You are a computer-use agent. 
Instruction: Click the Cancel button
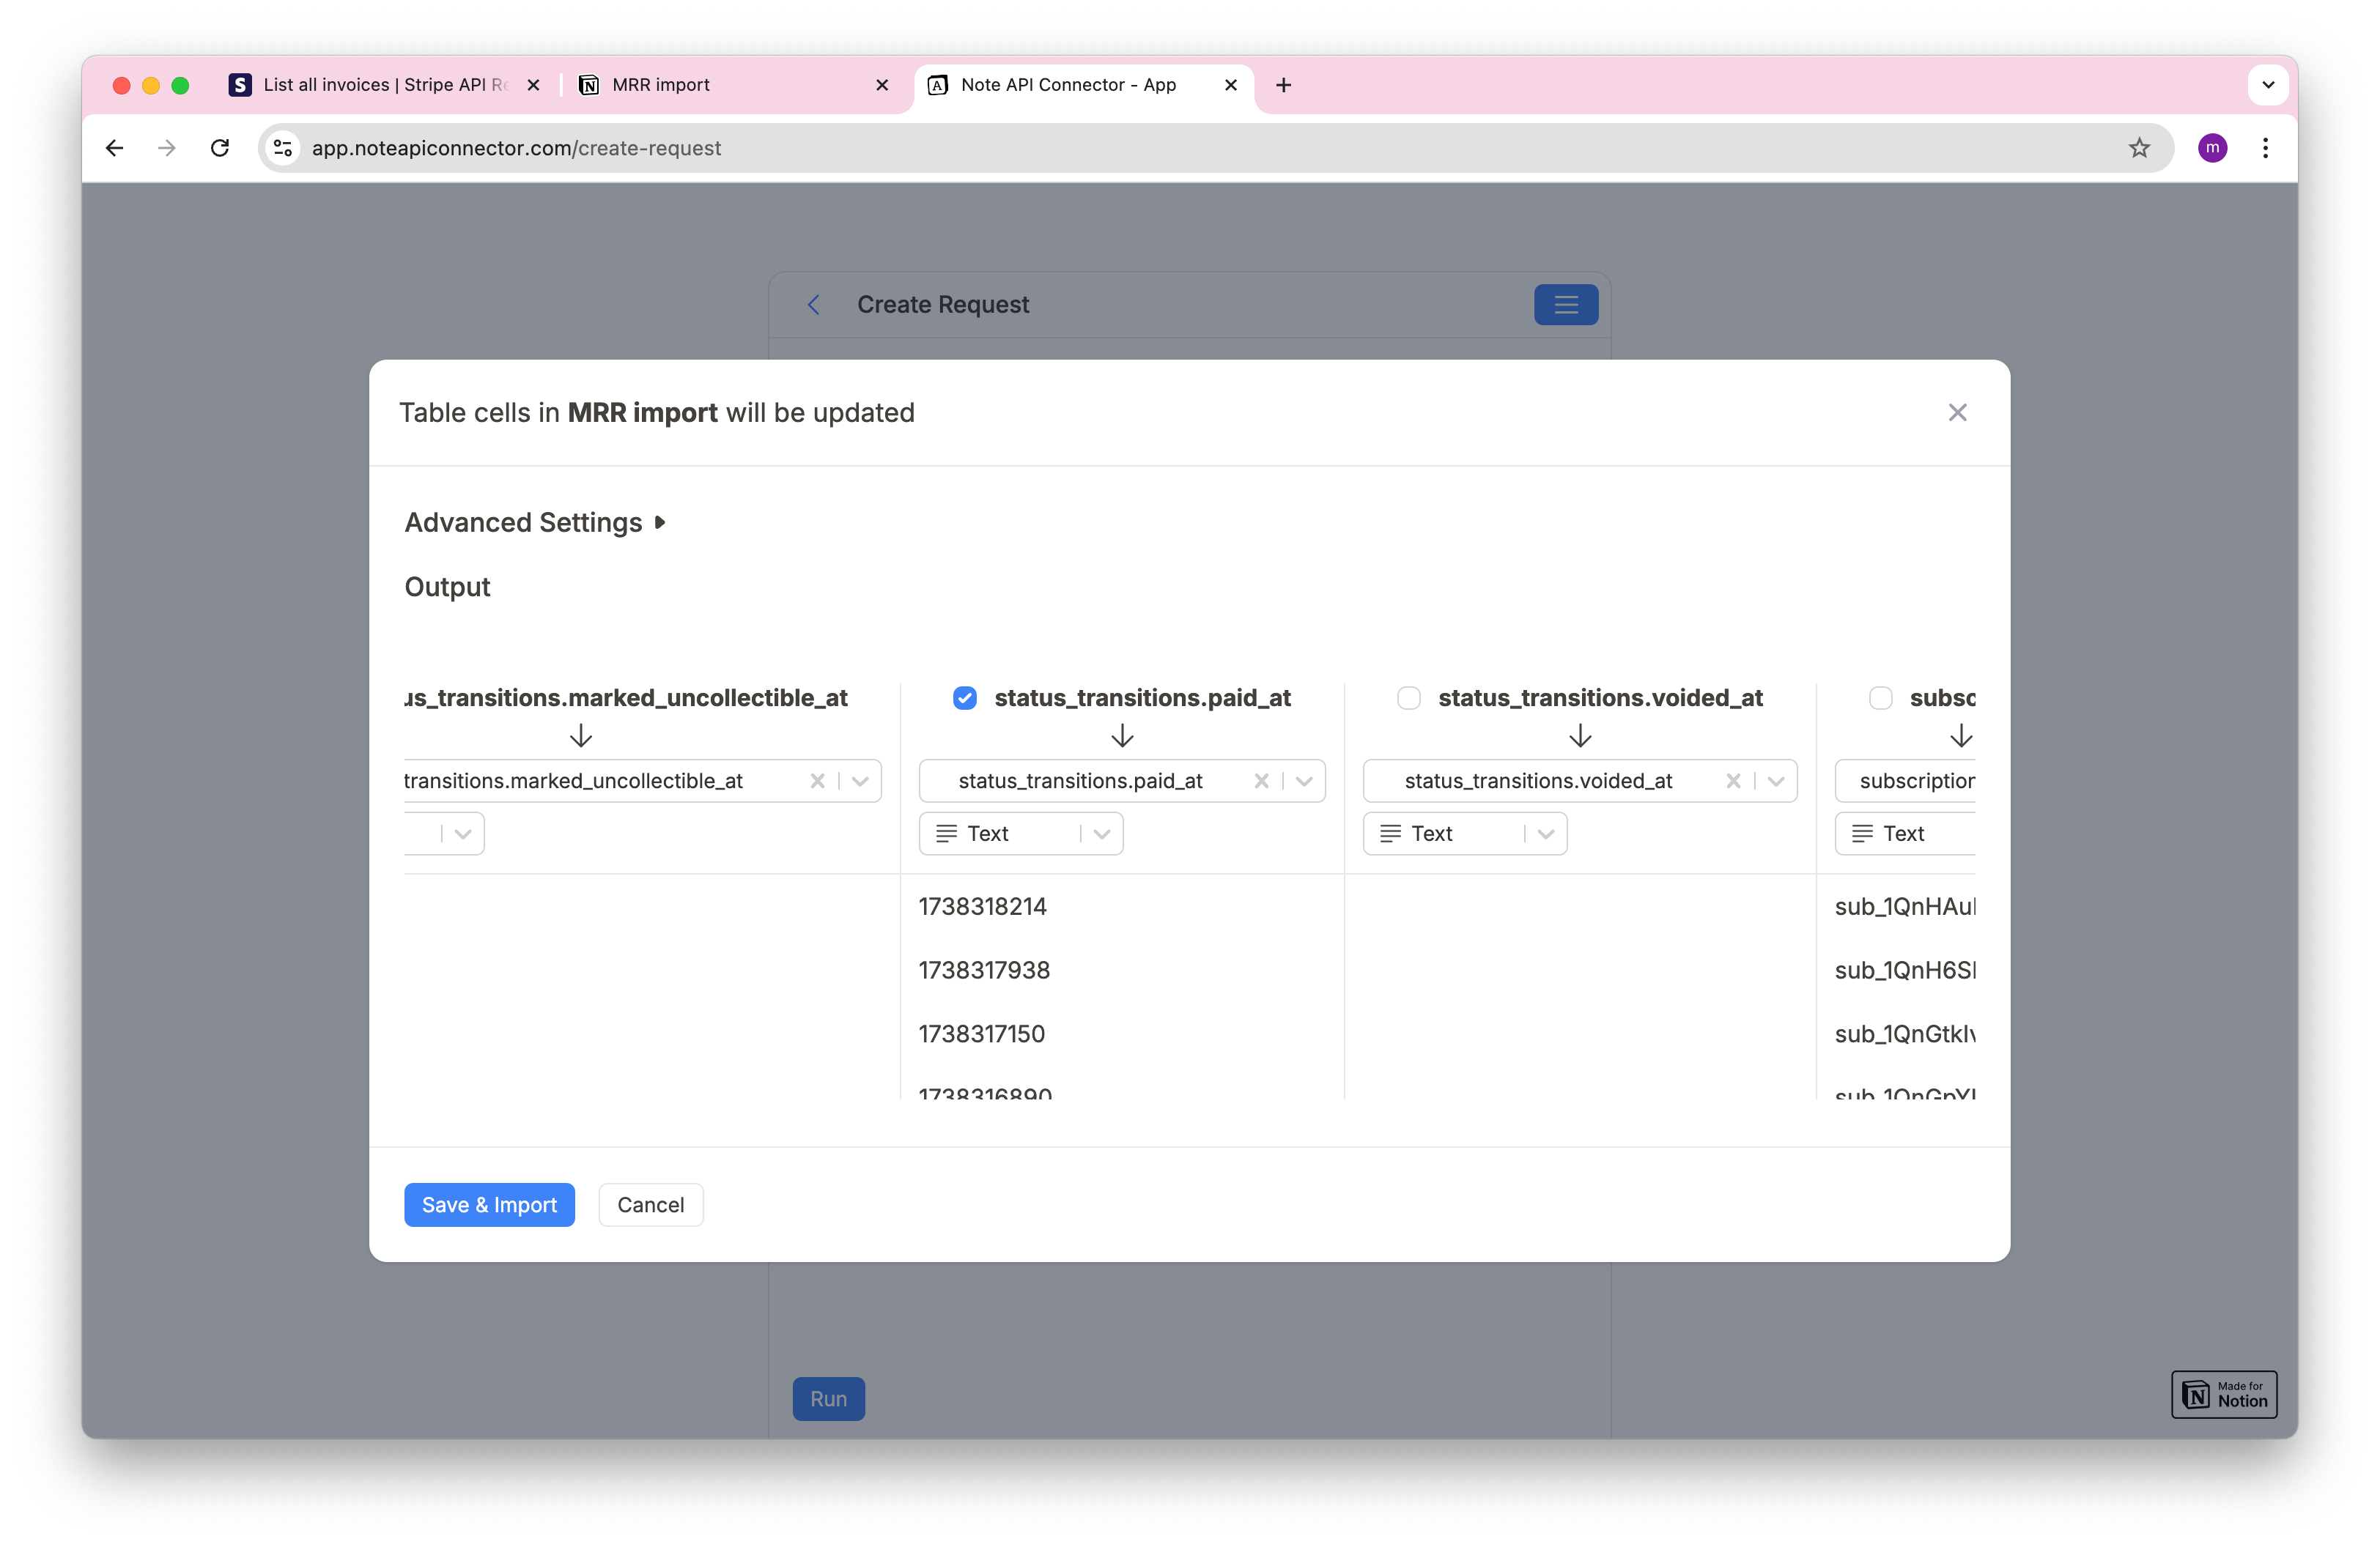coord(651,1205)
